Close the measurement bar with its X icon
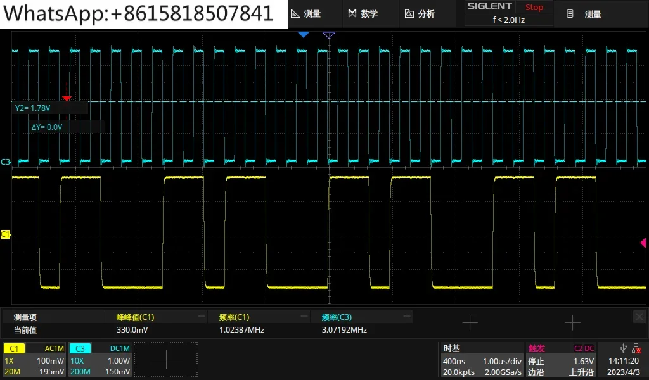 639,316
